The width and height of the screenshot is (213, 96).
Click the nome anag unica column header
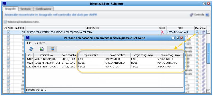(x=170, y=55)
